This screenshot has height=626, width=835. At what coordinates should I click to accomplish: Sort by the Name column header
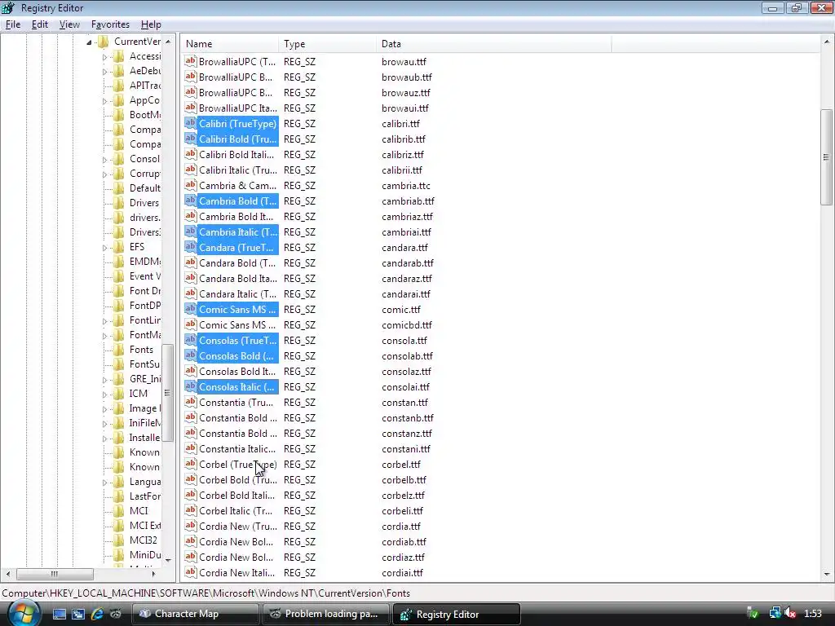[229, 44]
